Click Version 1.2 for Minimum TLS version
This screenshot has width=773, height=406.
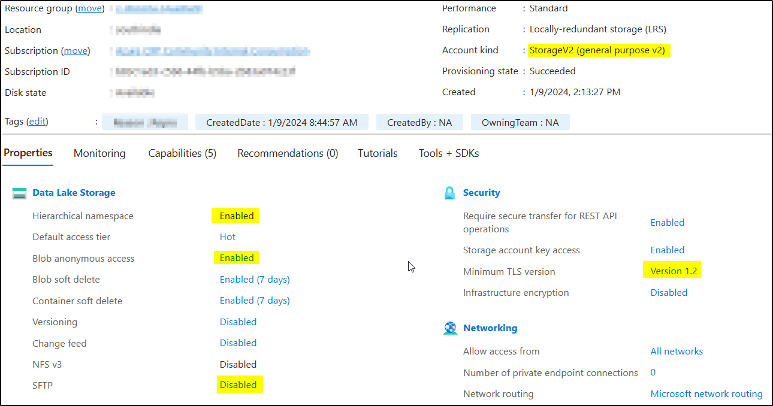[x=674, y=271]
